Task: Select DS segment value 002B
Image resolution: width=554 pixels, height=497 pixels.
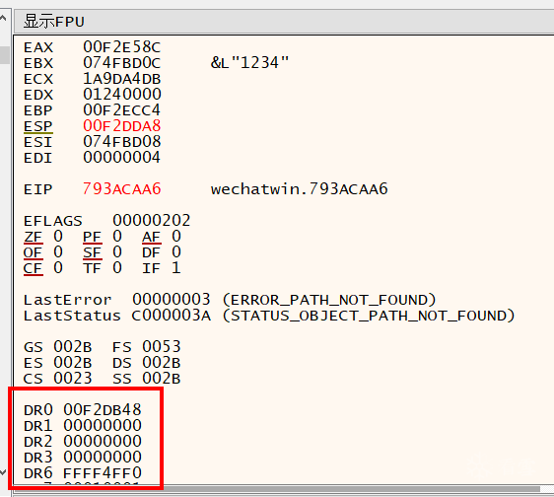Action: coord(162,363)
